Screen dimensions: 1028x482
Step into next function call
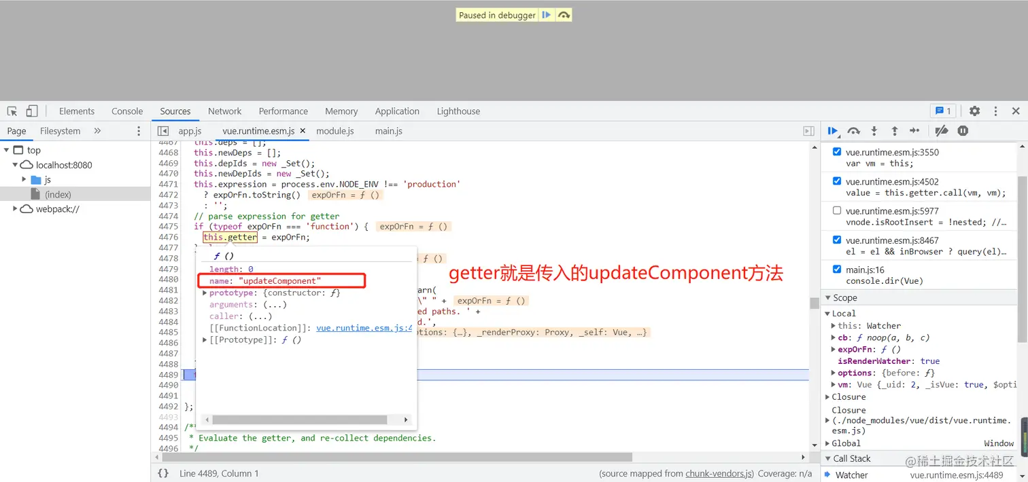pyautogui.click(x=874, y=131)
